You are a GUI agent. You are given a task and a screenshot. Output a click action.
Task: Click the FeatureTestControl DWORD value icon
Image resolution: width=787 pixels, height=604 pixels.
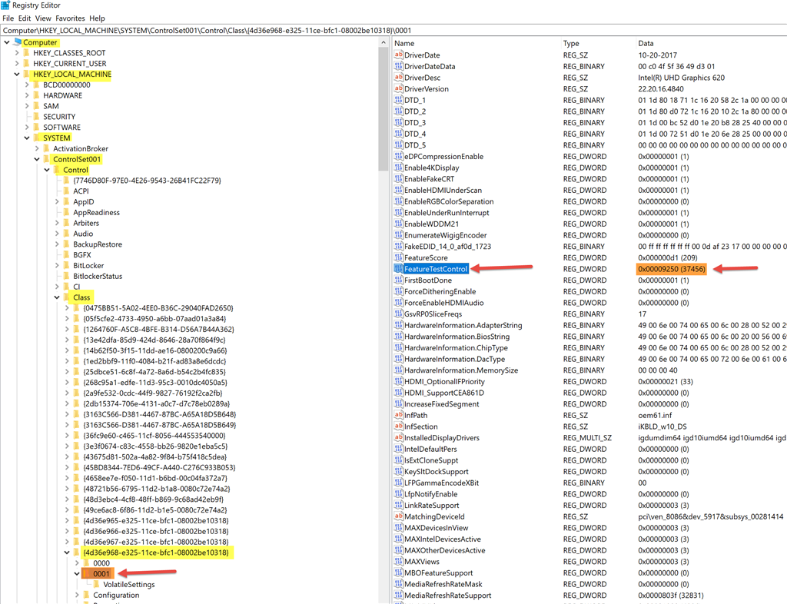pyautogui.click(x=399, y=269)
